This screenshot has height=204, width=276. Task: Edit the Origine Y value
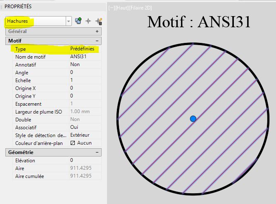pos(85,96)
